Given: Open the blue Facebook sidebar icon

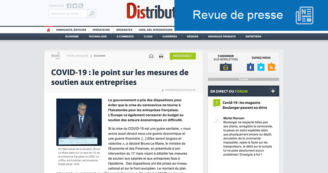Looking at the screenshot, I should 251,67.
